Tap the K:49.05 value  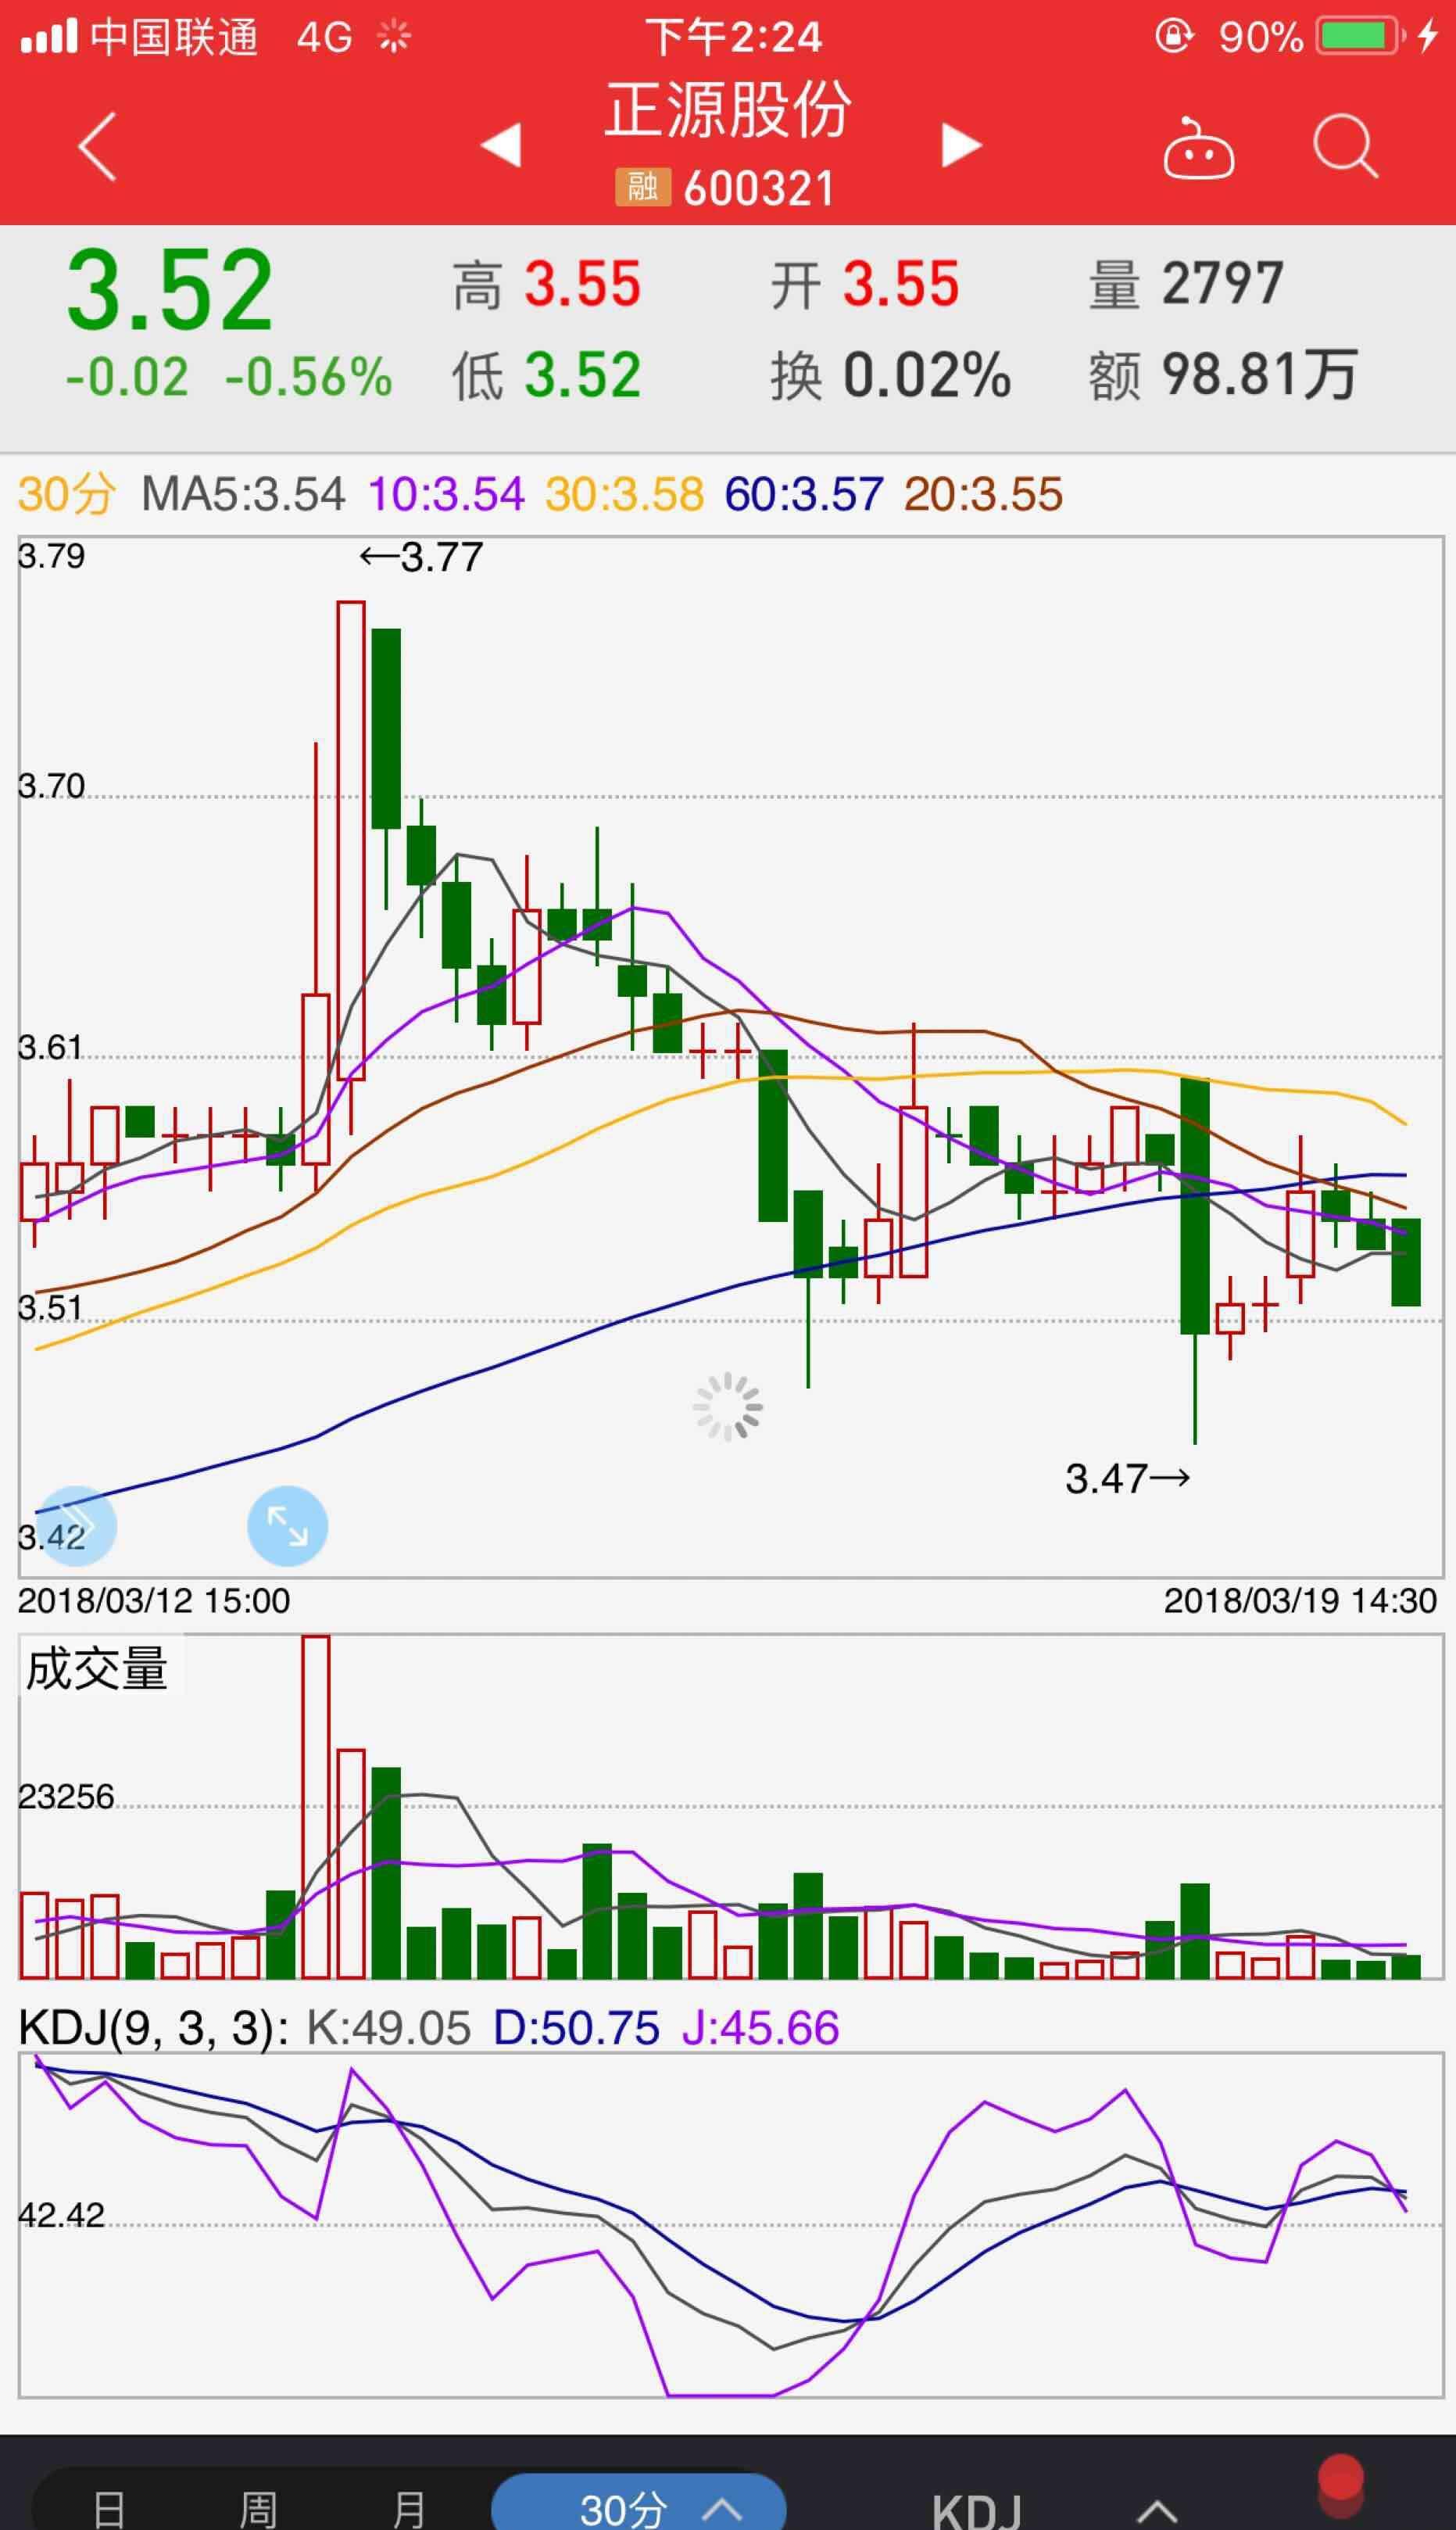(x=388, y=2028)
